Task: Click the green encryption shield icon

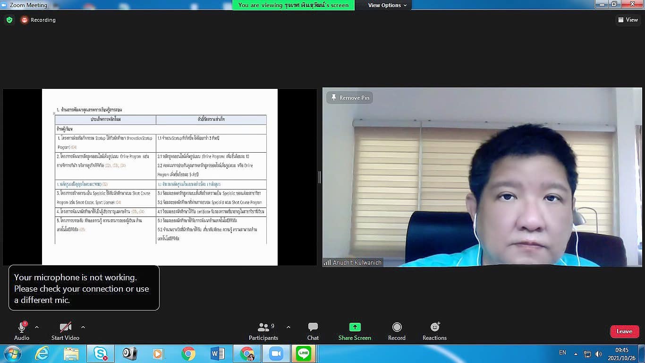Action: click(9, 20)
